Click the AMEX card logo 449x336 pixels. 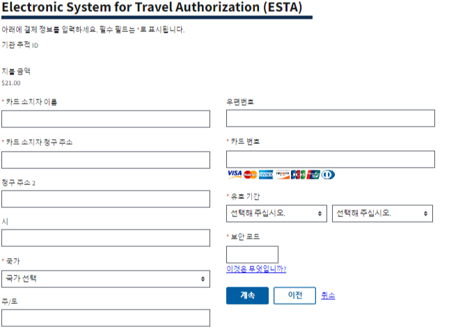click(x=266, y=175)
